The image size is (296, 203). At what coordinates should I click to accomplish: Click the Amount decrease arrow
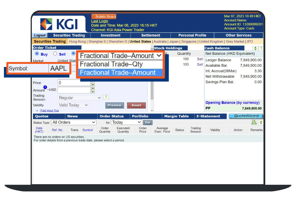pos(93,92)
